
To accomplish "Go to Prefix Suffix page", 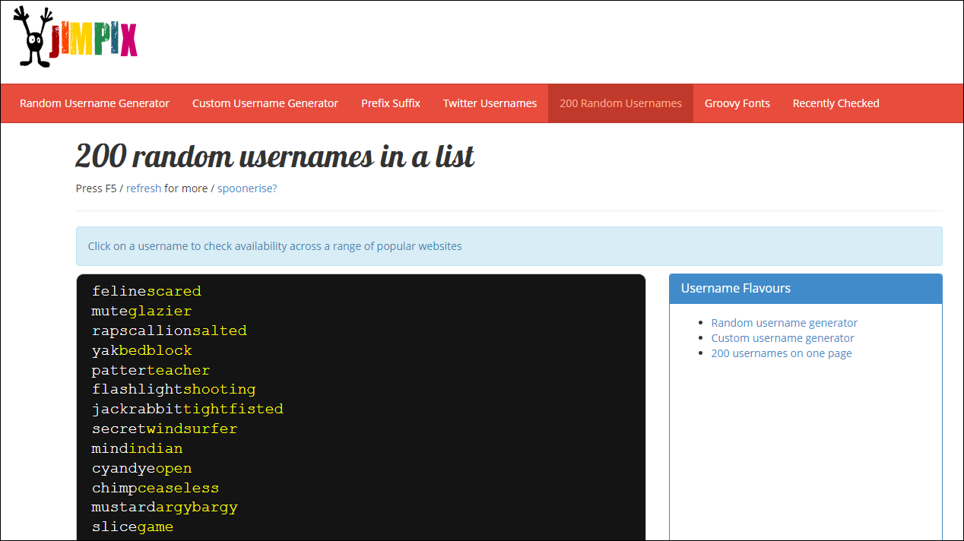I will [x=390, y=103].
